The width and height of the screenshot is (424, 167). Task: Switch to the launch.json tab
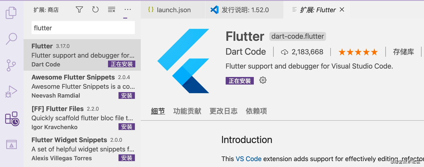173,10
